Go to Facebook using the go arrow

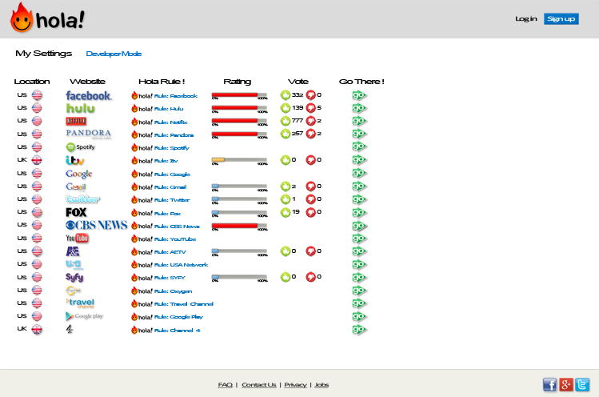[359, 95]
